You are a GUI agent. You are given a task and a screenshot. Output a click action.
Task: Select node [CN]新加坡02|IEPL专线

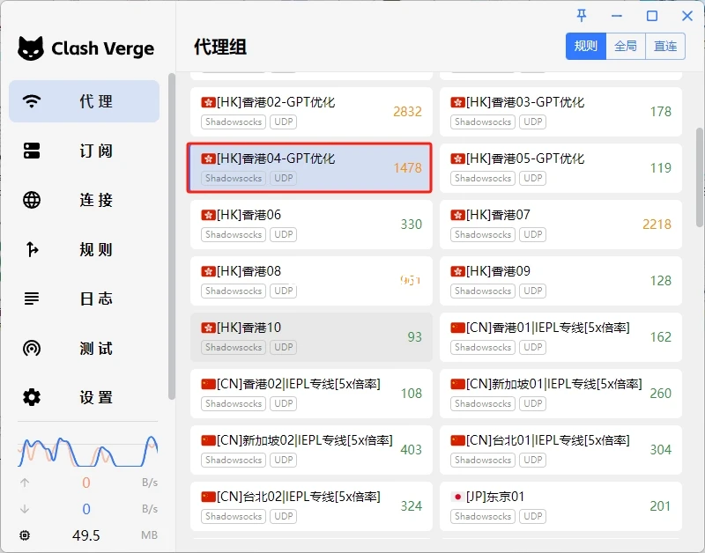(x=311, y=450)
